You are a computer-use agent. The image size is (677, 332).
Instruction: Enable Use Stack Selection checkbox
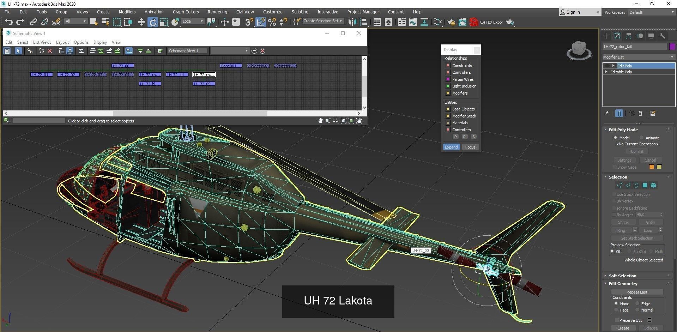614,194
